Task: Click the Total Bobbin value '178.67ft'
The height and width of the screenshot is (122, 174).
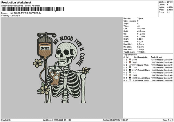Action: 141,52
